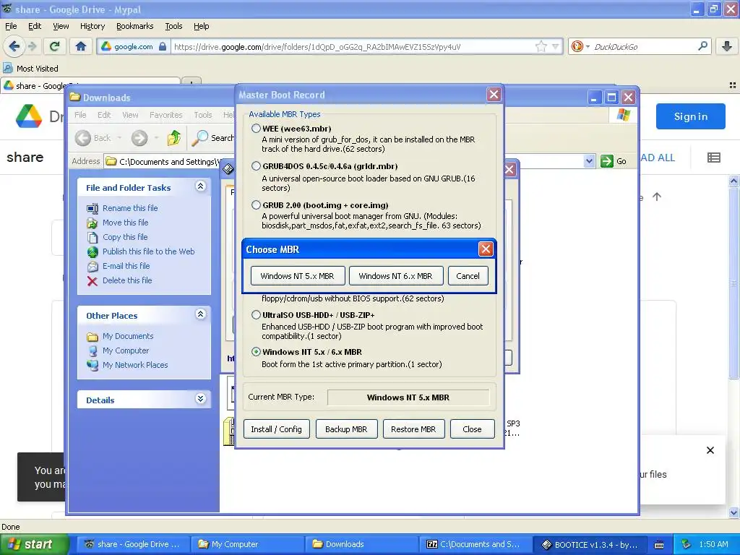740x555 pixels.
Task: Click Drive sort direction arrow
Action: point(657,197)
